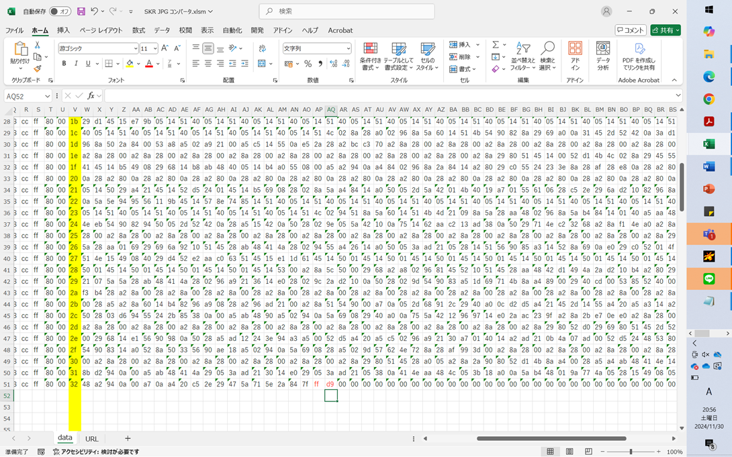
Task: Toggle Bold formatting
Action: click(x=64, y=64)
